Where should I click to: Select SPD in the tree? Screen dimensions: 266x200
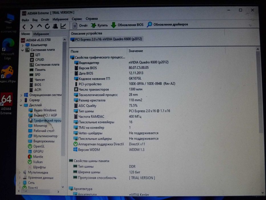[35, 75]
